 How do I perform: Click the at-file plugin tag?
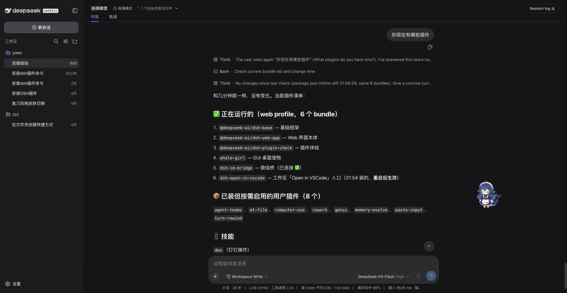(258, 210)
